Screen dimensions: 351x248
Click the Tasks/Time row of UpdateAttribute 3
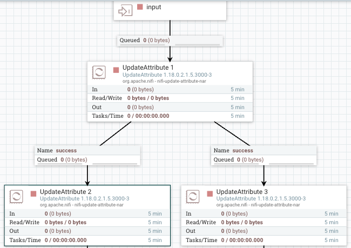tap(264, 240)
